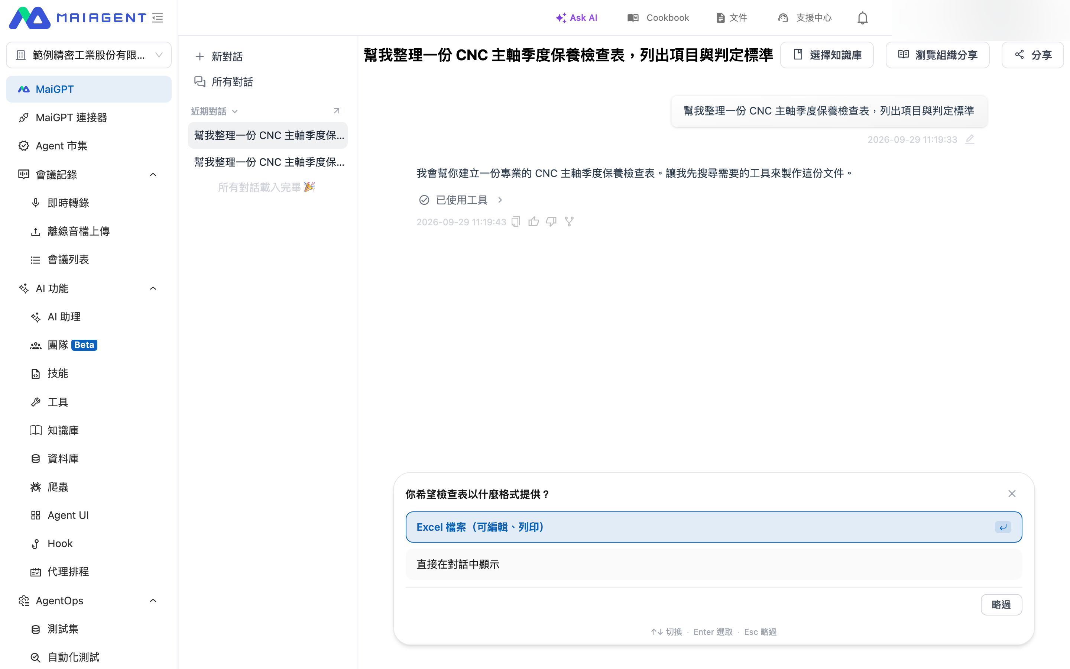
Task: Open 代理排程 page
Action: (x=89, y=572)
